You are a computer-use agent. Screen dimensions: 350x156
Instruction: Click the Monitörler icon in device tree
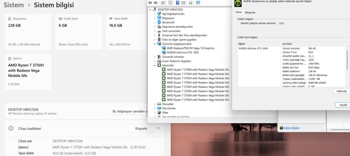(x=159, y=108)
